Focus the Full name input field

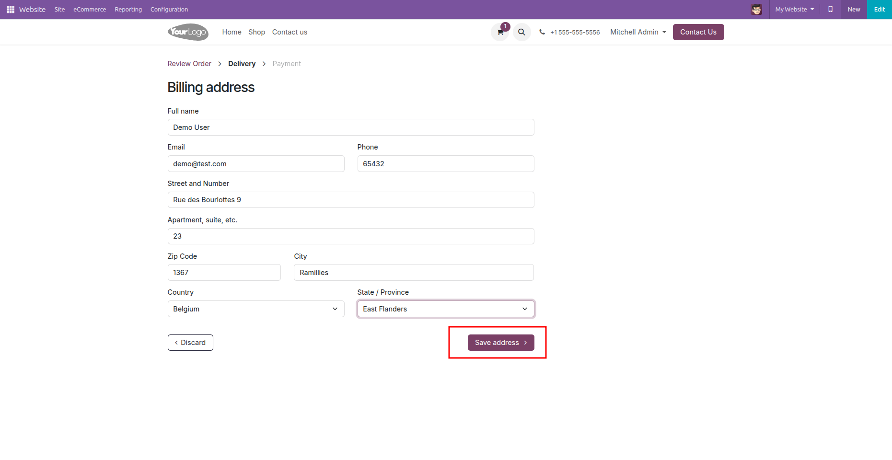pos(351,127)
